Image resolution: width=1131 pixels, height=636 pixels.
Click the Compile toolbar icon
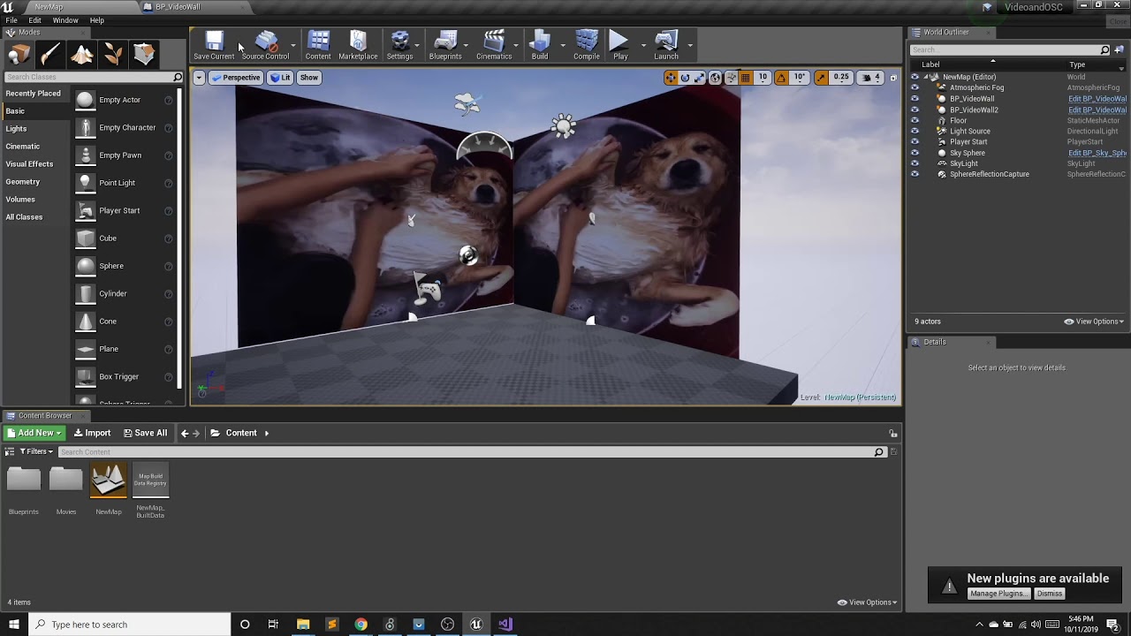coord(587,45)
